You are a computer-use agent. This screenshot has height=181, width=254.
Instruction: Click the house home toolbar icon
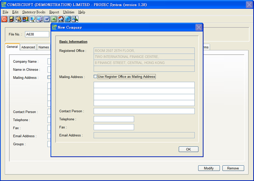click(x=61, y=19)
